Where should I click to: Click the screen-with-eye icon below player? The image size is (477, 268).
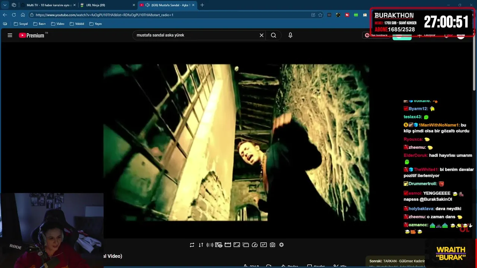click(219, 245)
